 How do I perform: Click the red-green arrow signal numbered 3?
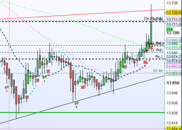coord(7,87)
